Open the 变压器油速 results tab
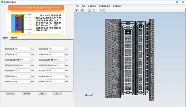 (x=117, y=6)
